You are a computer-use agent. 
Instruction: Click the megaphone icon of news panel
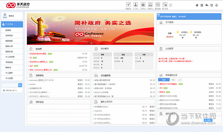[x=161, y=75]
